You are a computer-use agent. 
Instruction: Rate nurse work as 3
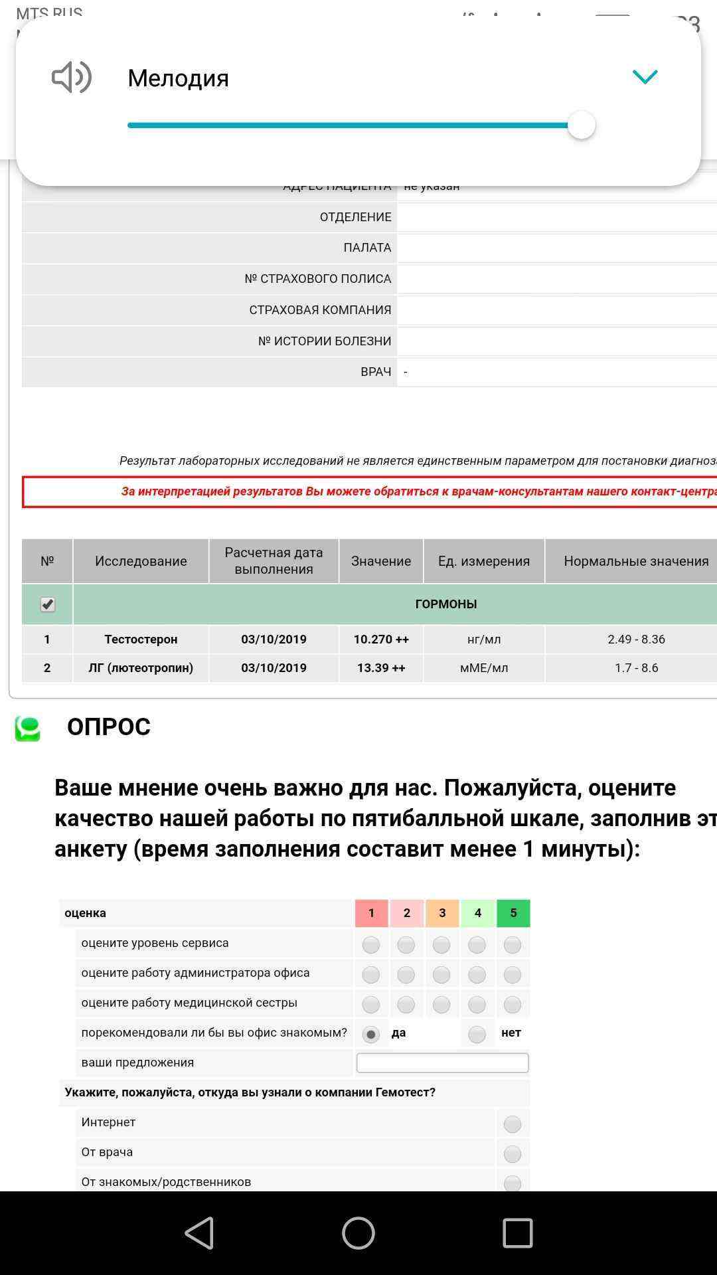point(441,1004)
